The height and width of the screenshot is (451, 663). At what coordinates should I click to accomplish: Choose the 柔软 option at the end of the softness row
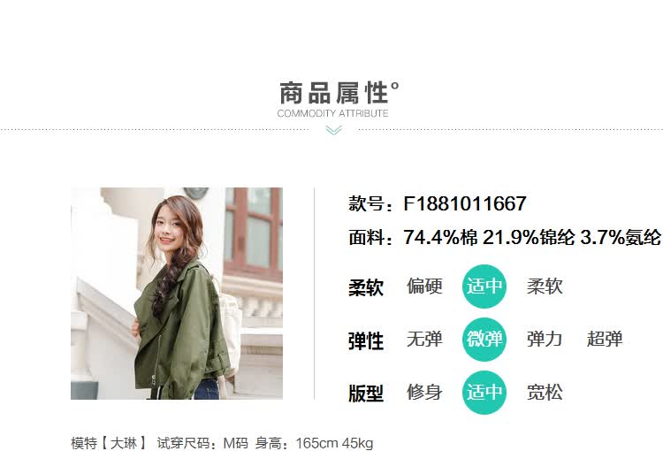click(545, 287)
